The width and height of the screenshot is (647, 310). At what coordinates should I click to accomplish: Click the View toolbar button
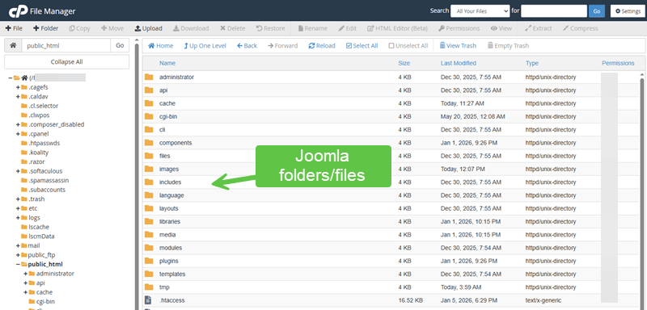(x=501, y=28)
